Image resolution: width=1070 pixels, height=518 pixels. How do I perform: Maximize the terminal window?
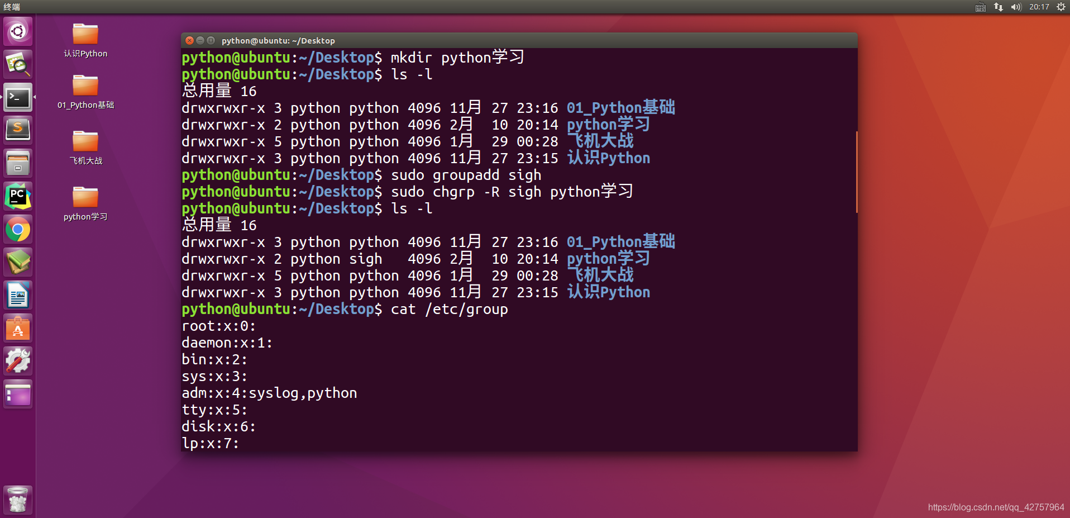(x=211, y=40)
